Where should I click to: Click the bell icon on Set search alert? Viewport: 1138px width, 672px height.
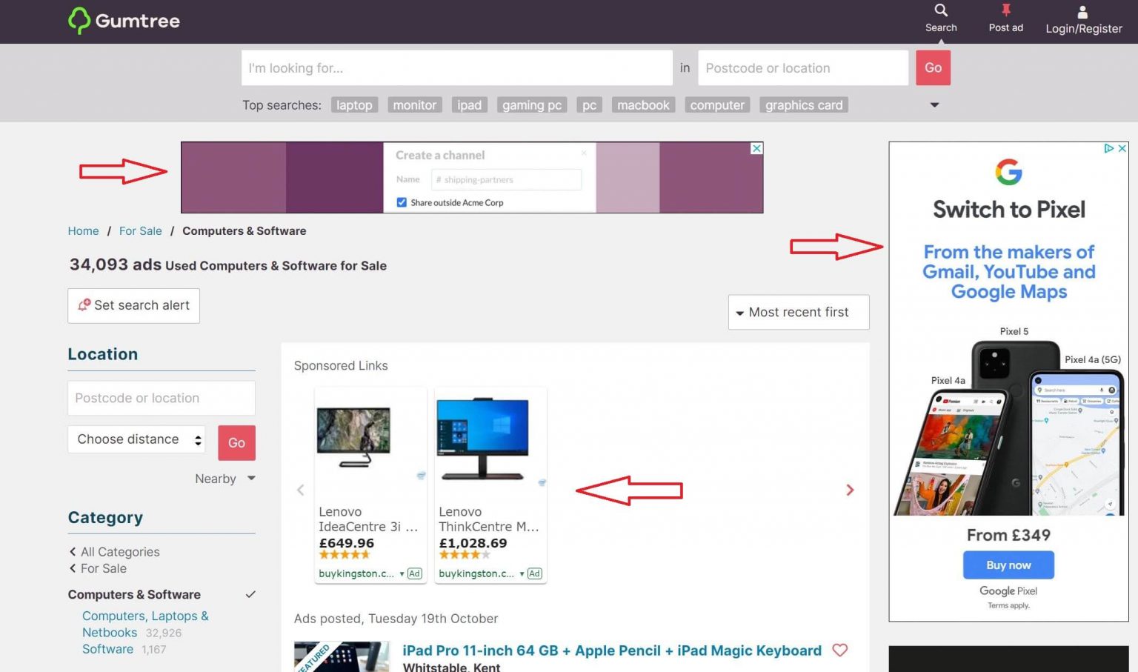point(85,305)
